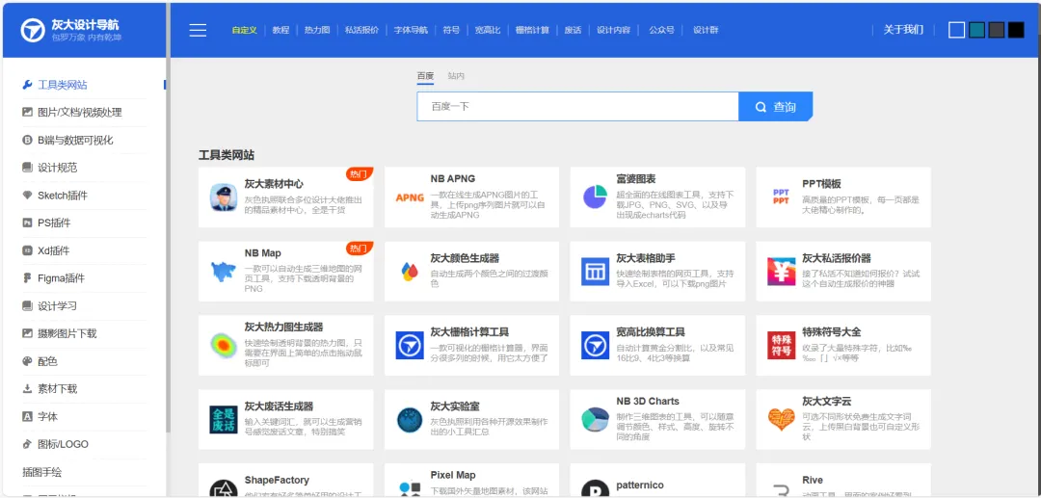1041x498 pixels.
Task: Click the 富婆图表 pie chart icon
Action: pyautogui.click(x=596, y=197)
